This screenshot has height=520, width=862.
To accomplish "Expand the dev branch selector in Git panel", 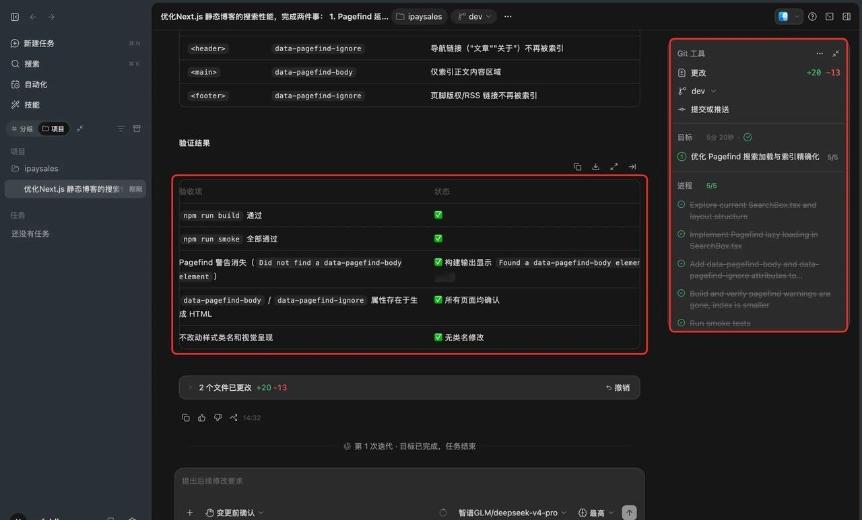I will click(x=698, y=91).
